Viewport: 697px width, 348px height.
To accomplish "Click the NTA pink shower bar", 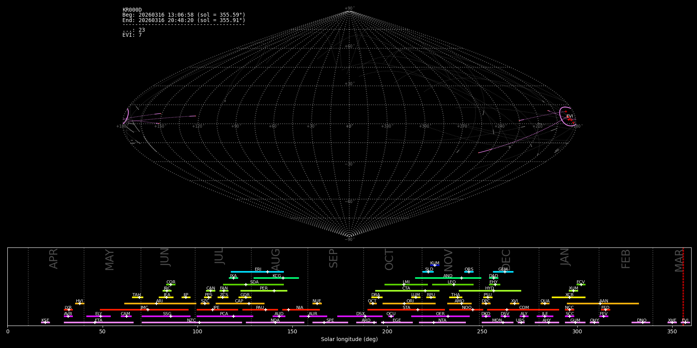I will pos(442,322).
